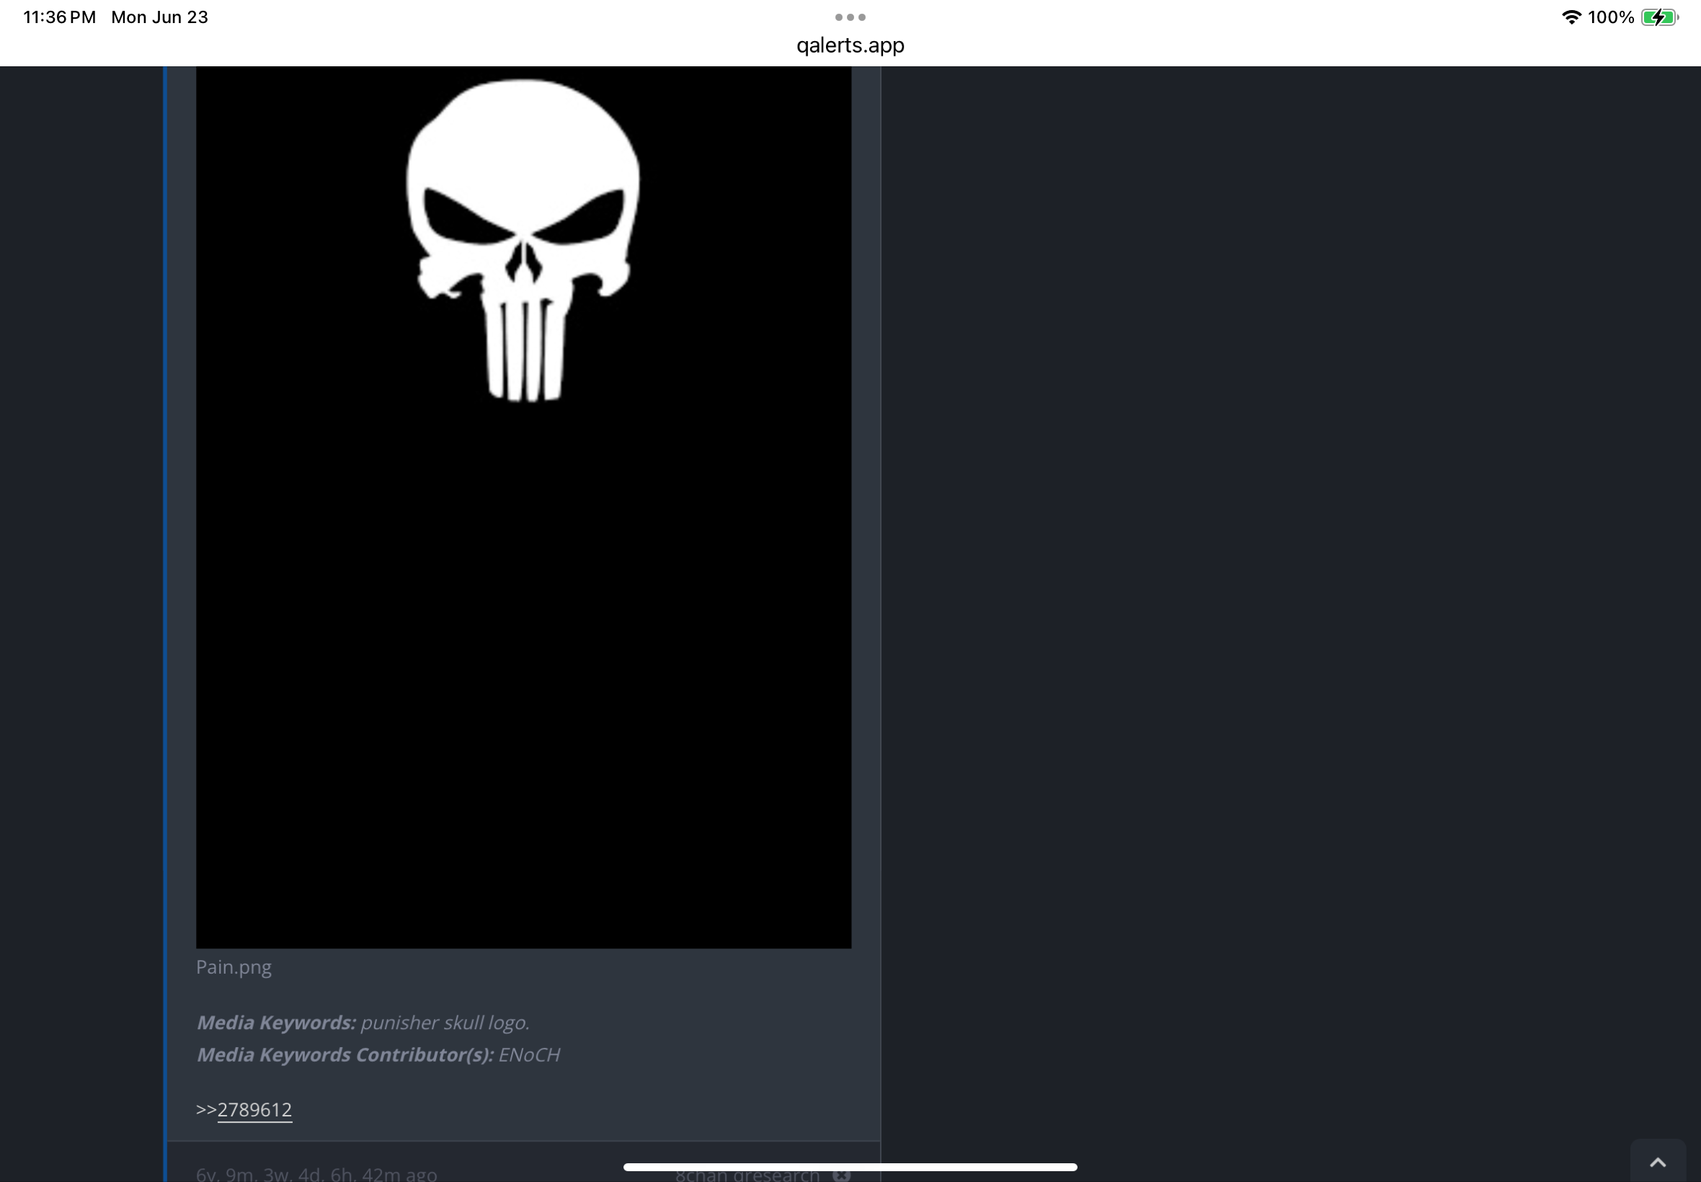Open the Punisher skull image Pain.png

coord(523,507)
